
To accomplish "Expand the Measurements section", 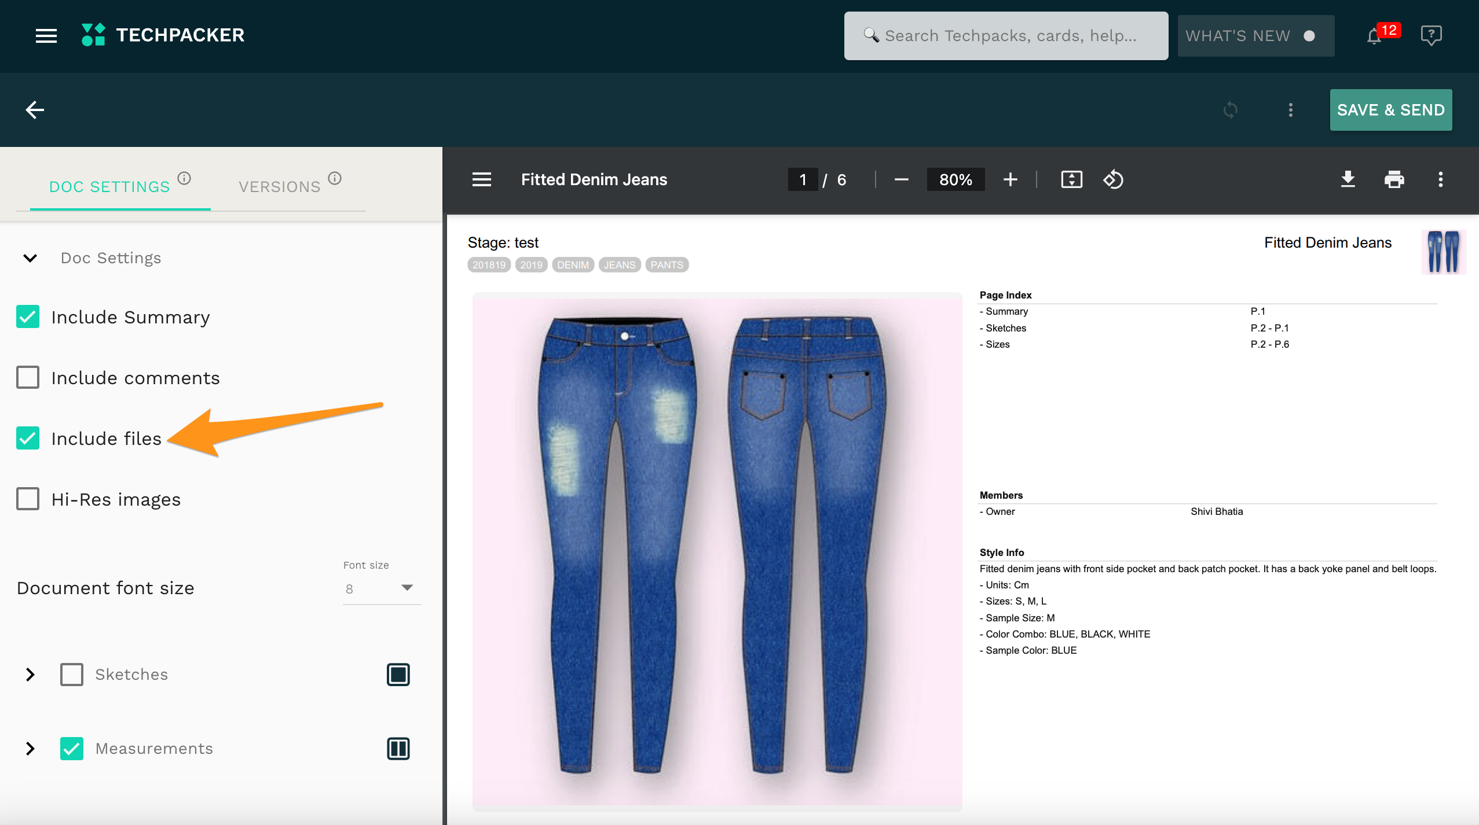I will pos(30,749).
